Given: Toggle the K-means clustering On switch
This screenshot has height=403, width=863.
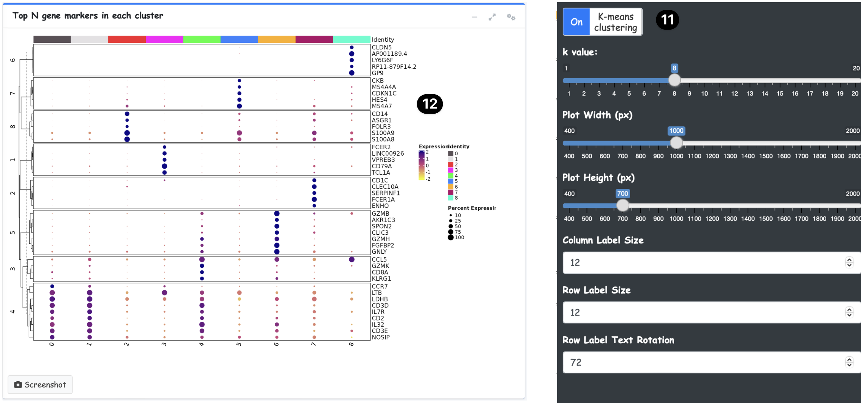Looking at the screenshot, I should [576, 22].
